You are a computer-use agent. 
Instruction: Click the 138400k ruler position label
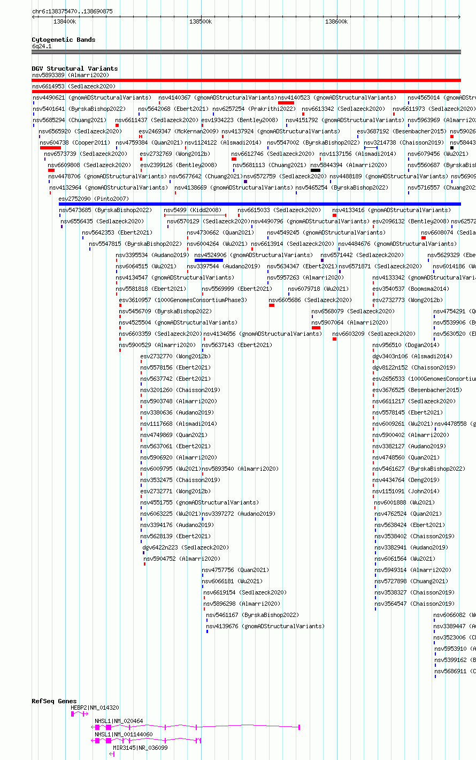pyautogui.click(x=65, y=21)
